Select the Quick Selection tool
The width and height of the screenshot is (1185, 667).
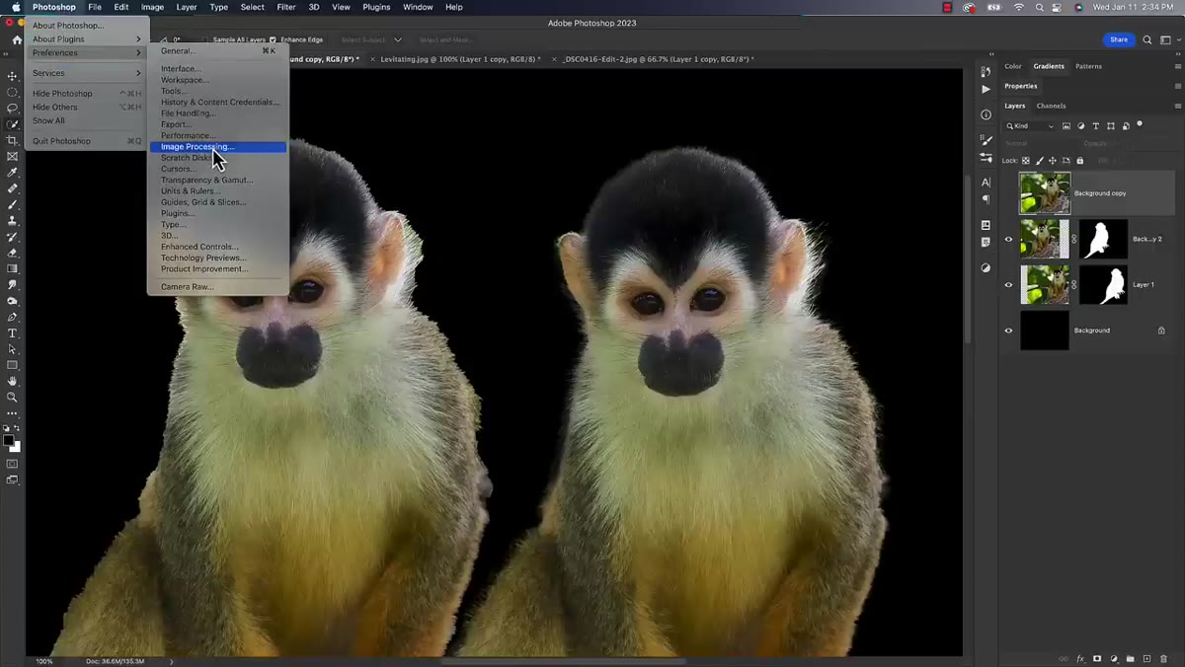pyautogui.click(x=12, y=124)
